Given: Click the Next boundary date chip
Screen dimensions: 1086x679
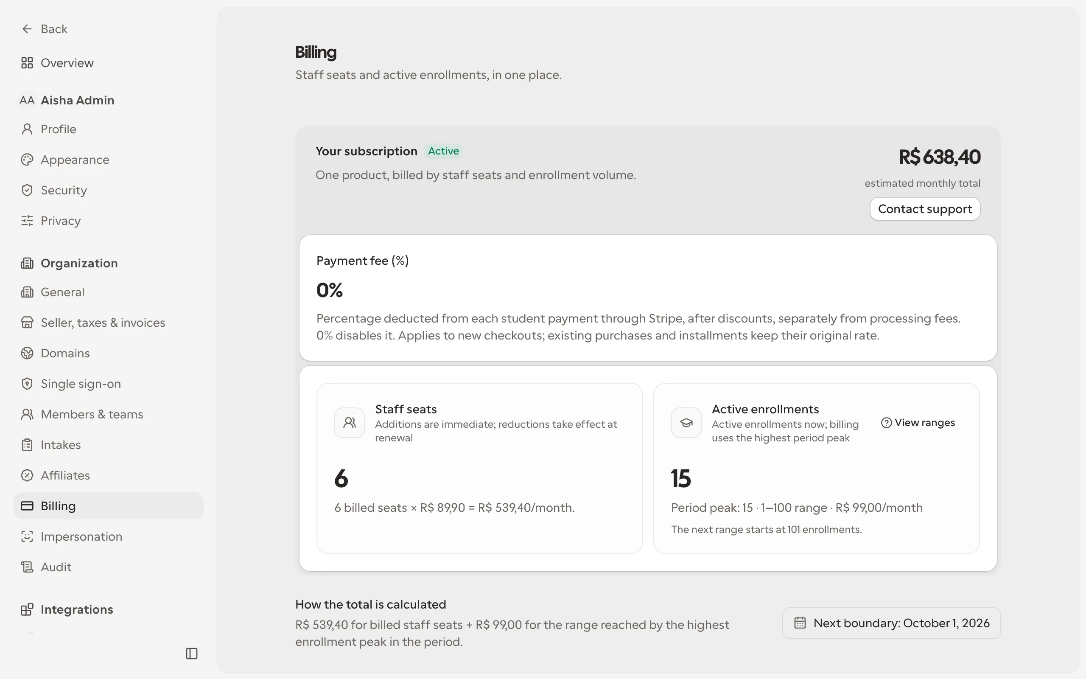Looking at the screenshot, I should tap(891, 623).
